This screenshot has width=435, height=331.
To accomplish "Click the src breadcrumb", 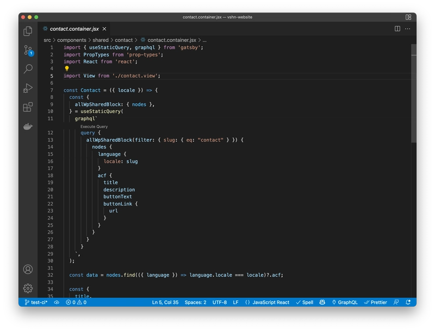I will click(47, 40).
